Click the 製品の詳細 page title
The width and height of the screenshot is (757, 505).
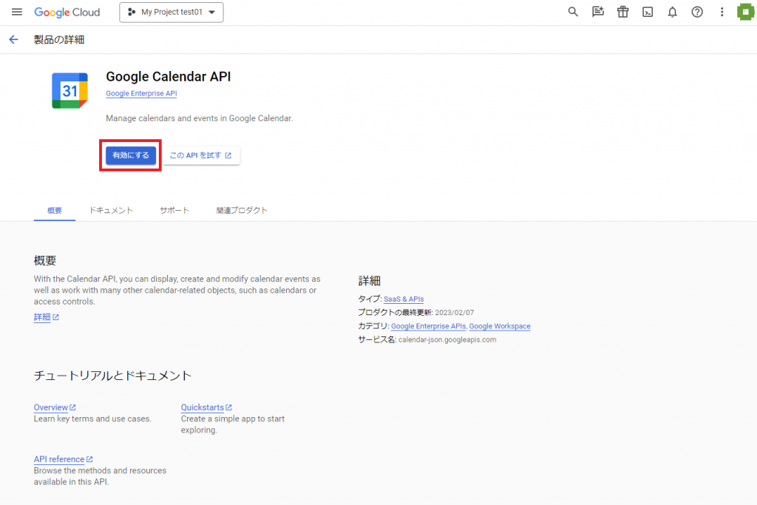(x=59, y=40)
